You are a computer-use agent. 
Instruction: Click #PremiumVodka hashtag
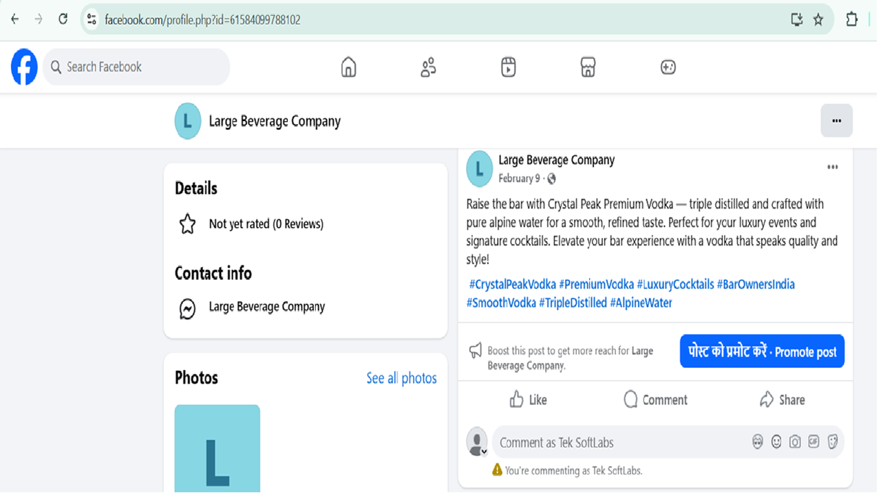596,284
